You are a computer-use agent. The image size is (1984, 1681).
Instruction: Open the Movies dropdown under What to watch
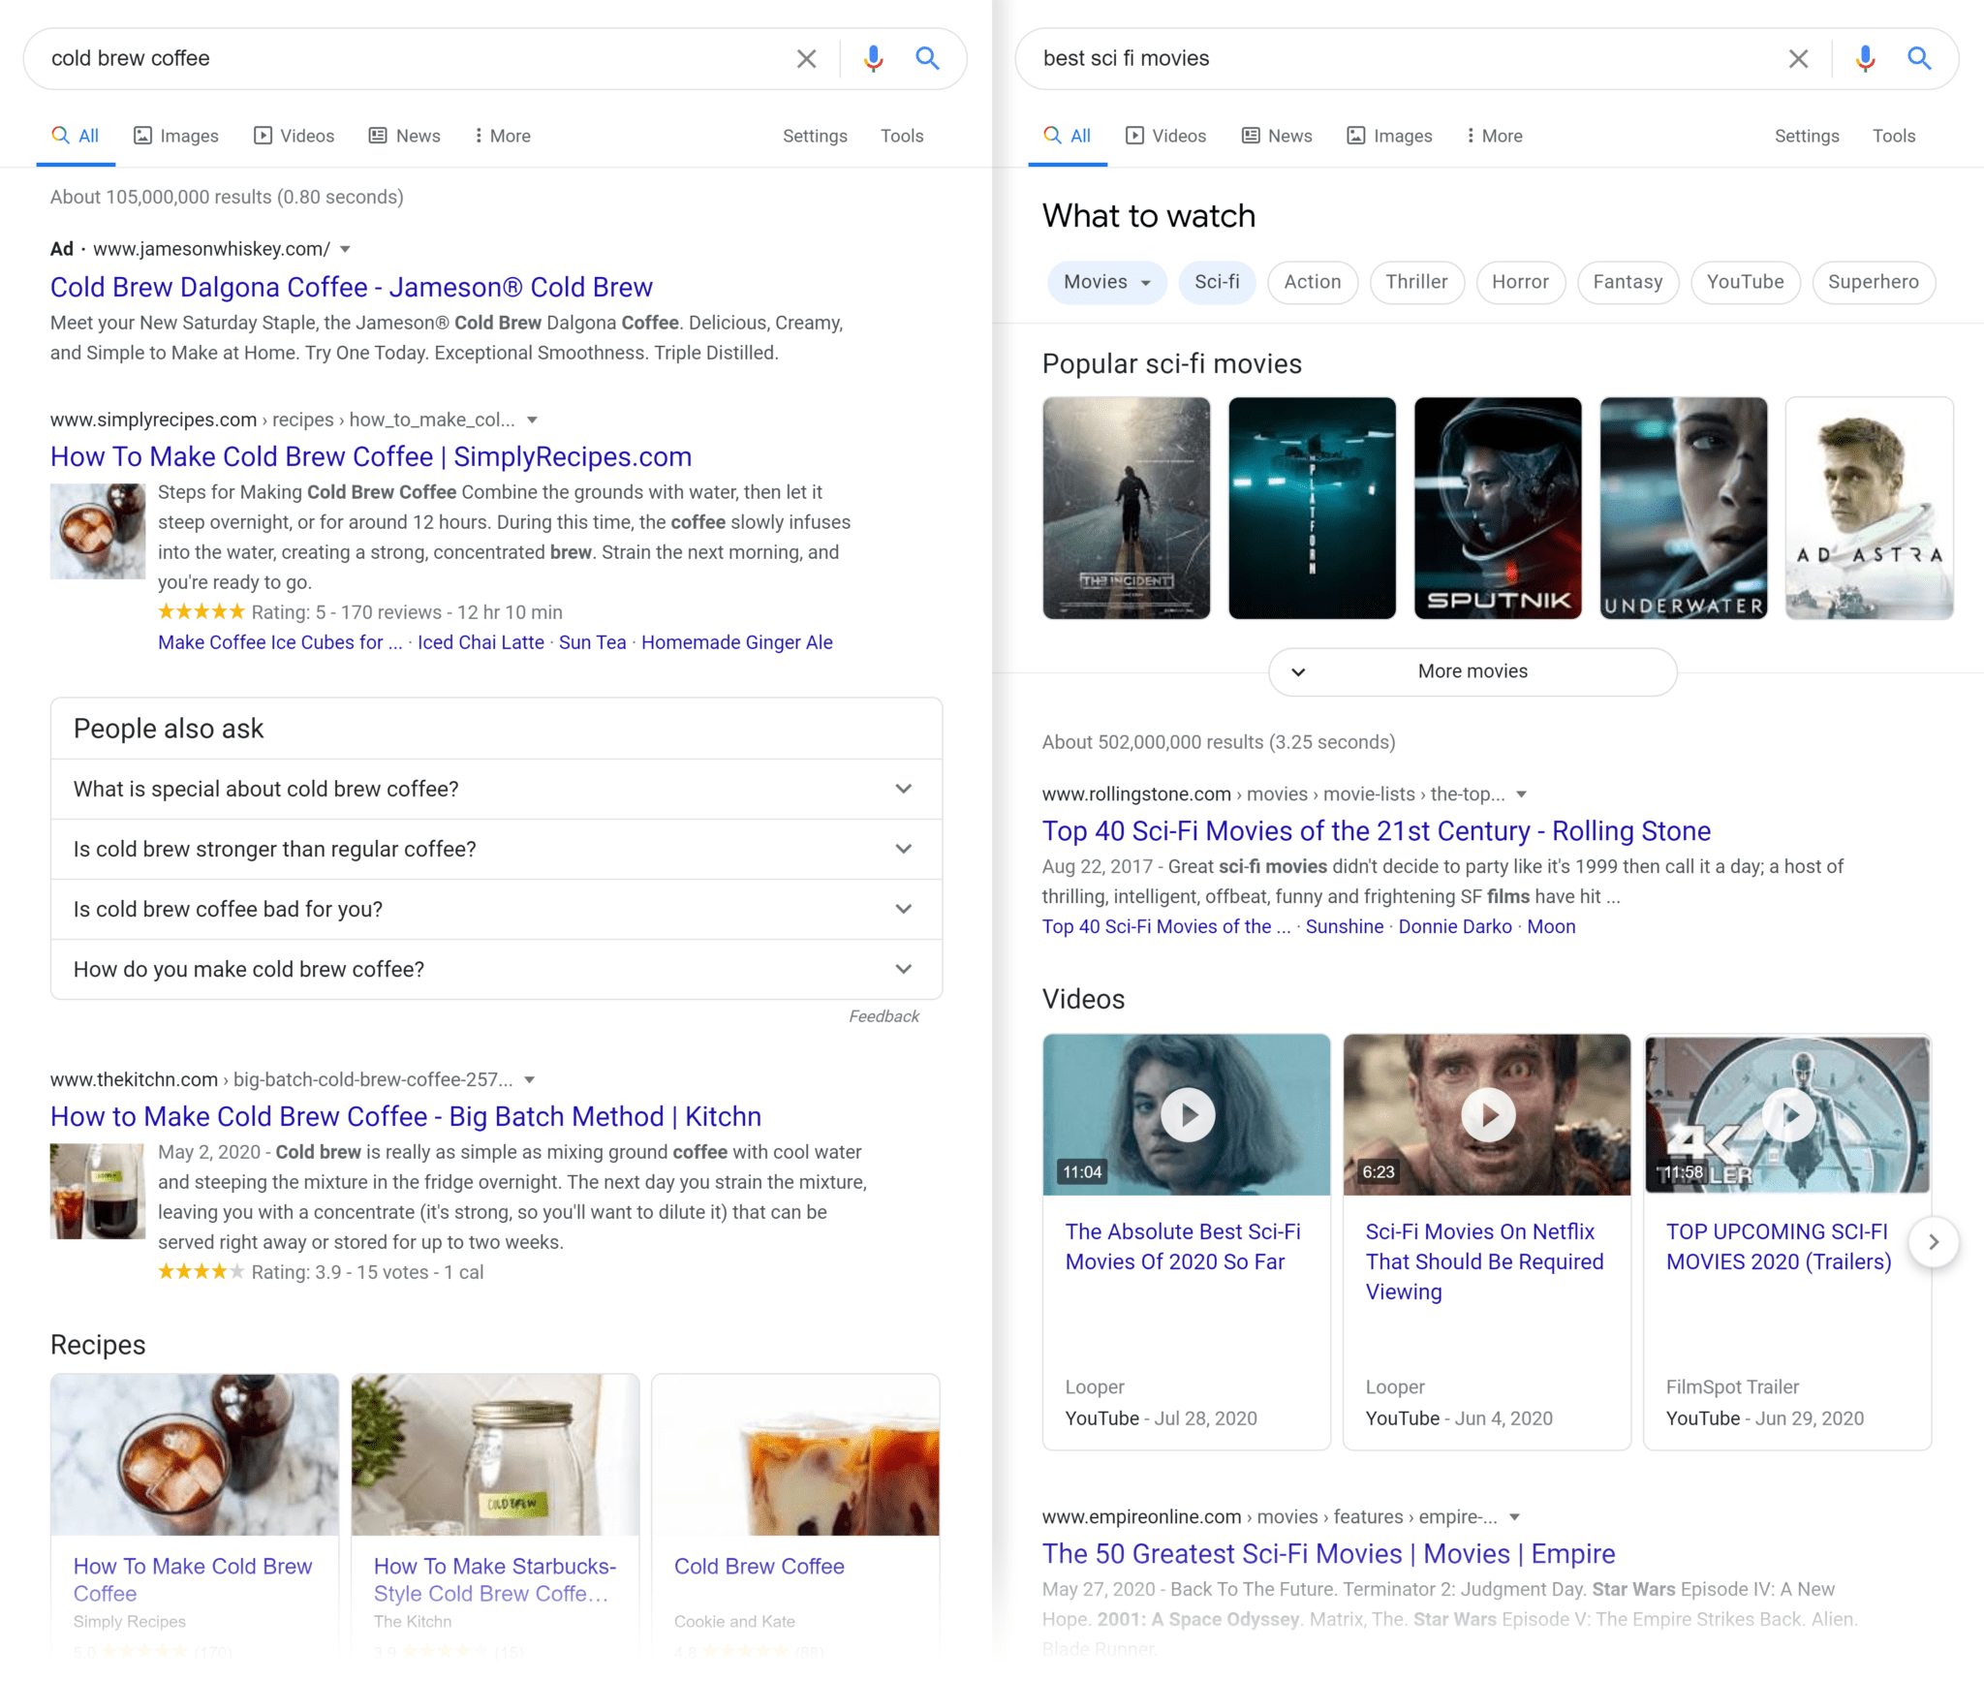coord(1106,282)
